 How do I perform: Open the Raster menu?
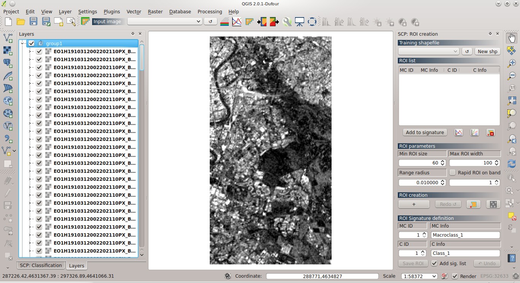point(155,11)
